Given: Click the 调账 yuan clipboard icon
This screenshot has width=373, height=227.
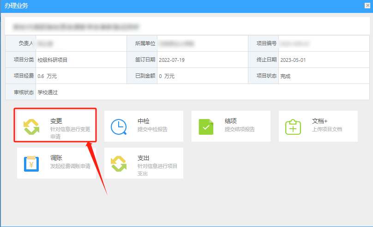Looking at the screenshot, I should pyautogui.click(x=32, y=163).
